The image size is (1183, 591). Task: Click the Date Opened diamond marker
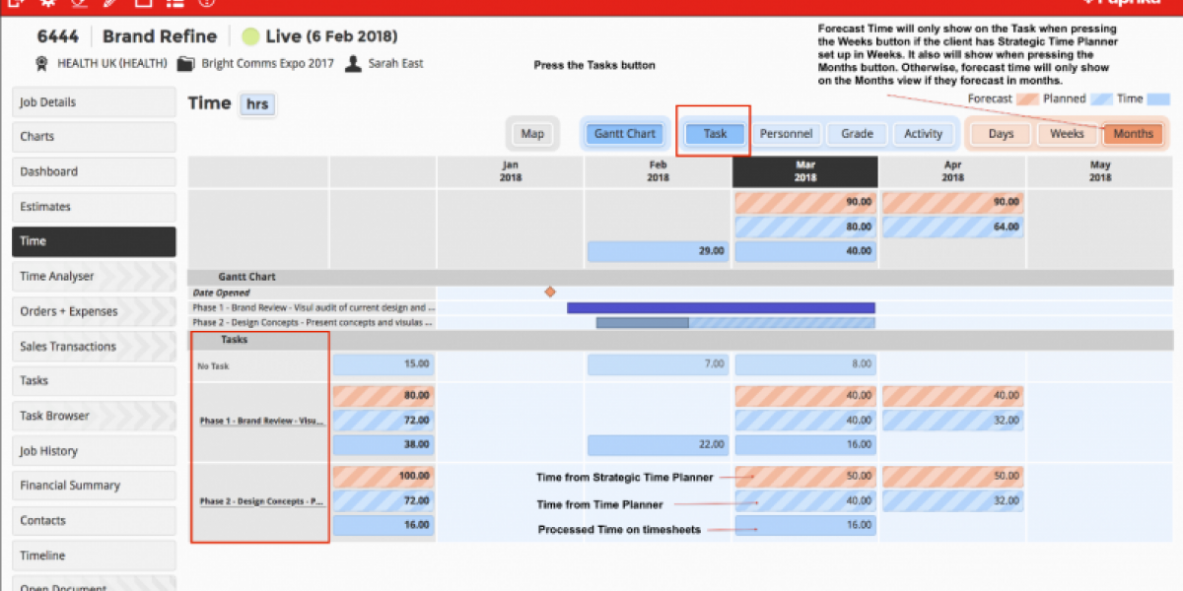550,292
